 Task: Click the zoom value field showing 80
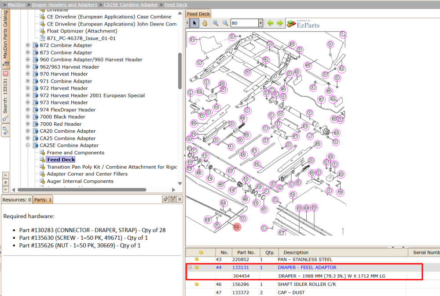pos(244,23)
